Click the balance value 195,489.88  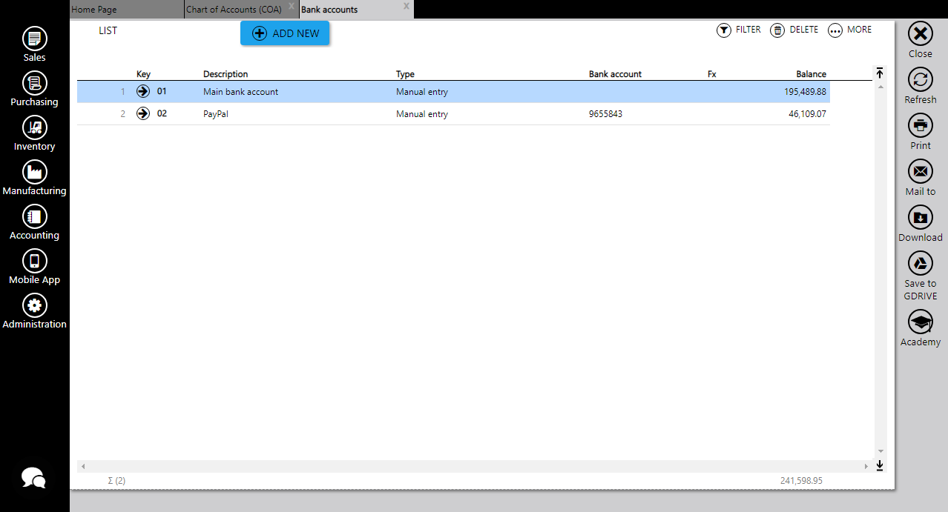[x=805, y=92]
